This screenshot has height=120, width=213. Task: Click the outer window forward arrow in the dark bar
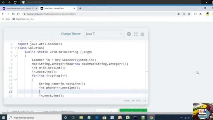coord(9,2)
